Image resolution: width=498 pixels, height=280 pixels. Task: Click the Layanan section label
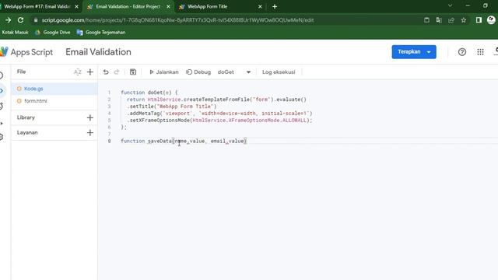[27, 132]
